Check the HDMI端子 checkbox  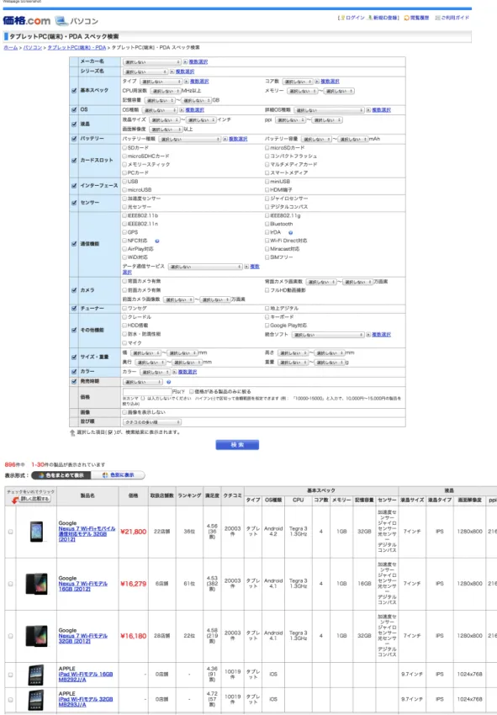267,190
